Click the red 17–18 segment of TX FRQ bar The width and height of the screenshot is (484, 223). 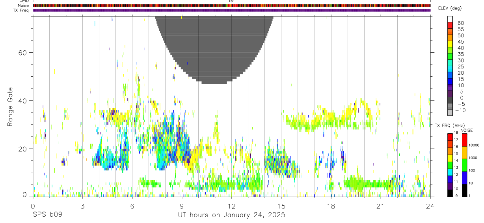coord(450,137)
